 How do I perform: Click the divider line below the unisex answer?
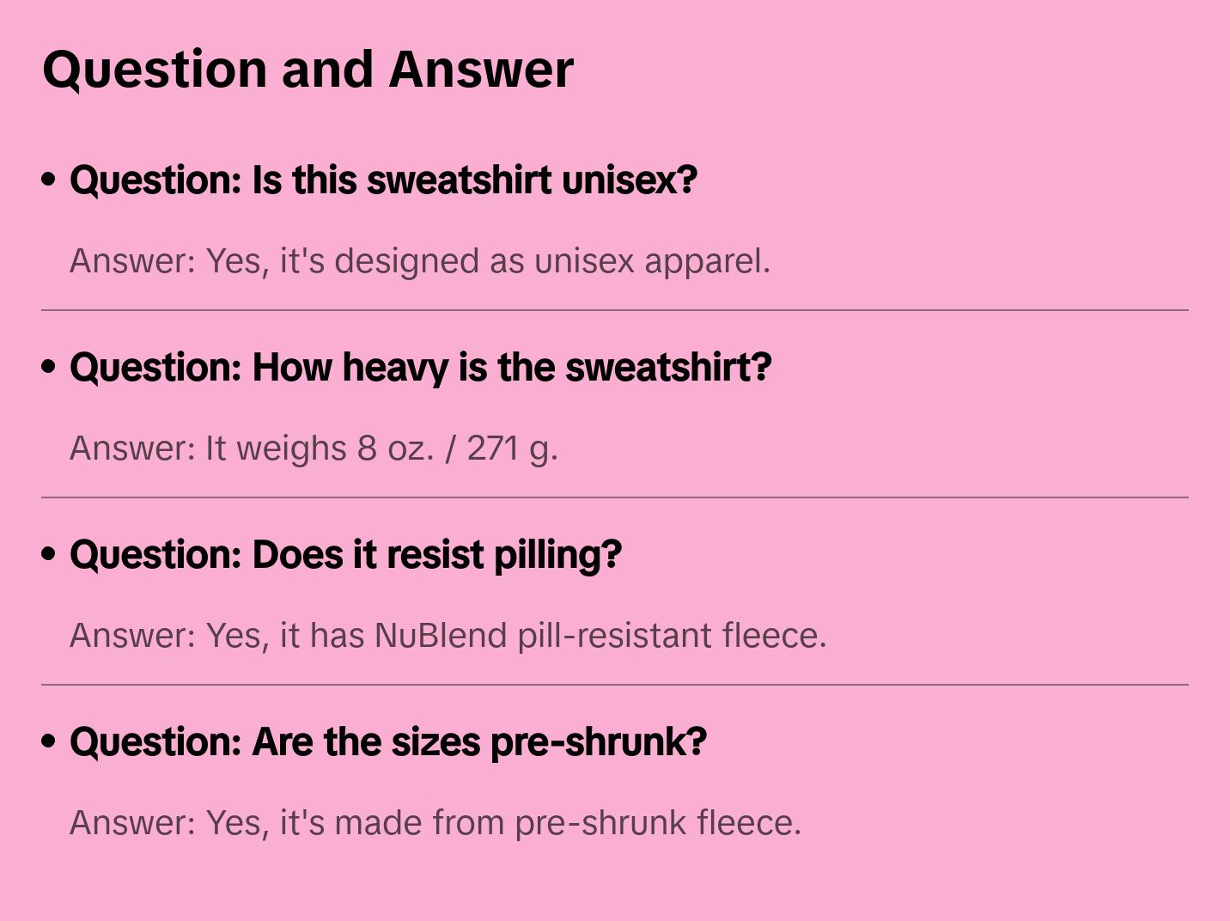[615, 310]
